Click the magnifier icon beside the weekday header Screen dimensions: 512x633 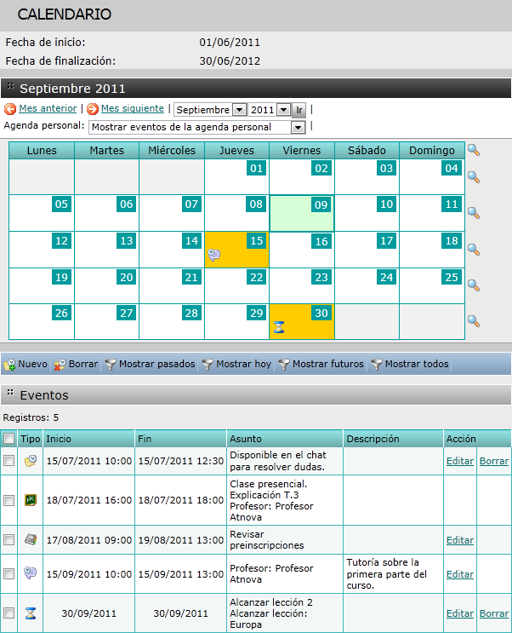pos(474,150)
